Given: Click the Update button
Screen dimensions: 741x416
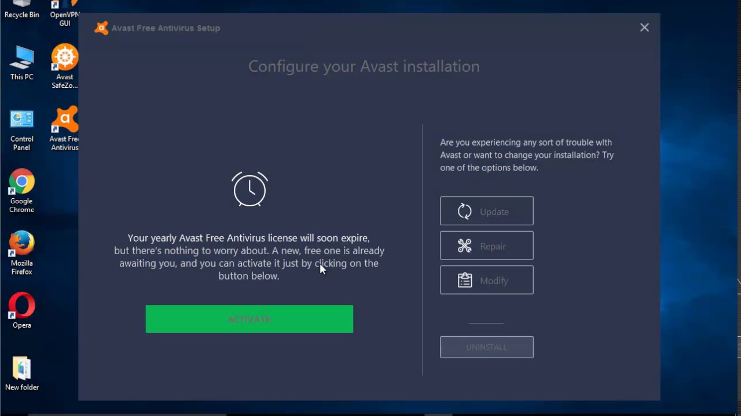Looking at the screenshot, I should (486, 211).
